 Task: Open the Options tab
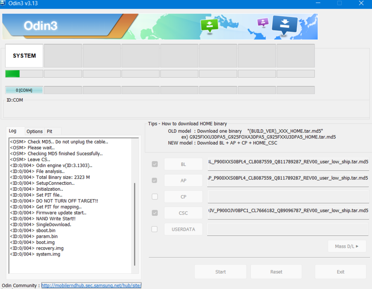(x=35, y=131)
